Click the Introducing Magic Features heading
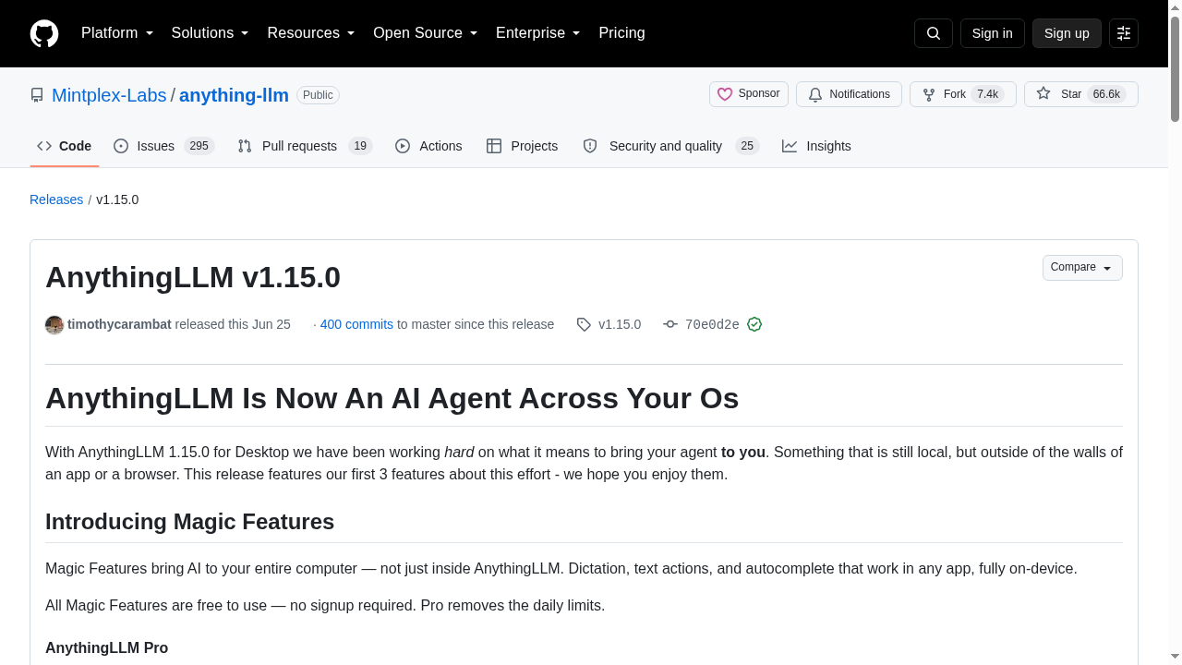 189,522
